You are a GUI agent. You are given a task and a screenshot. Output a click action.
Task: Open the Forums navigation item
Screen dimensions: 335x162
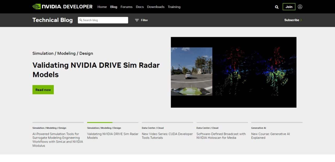coord(126,7)
